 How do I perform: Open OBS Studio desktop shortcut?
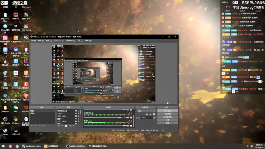click(5, 120)
